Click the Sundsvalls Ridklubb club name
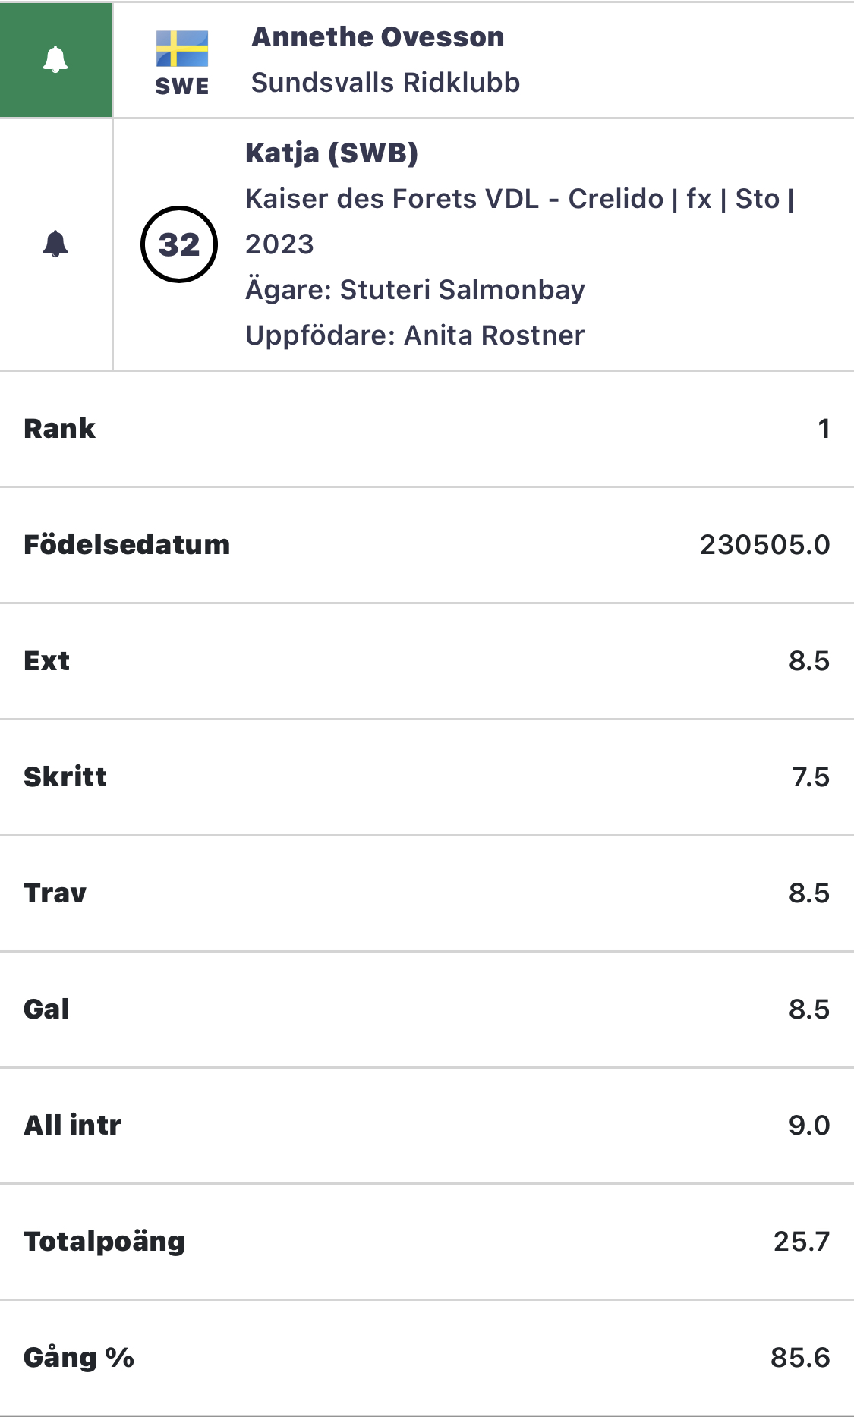Viewport: 854px width, 1417px height. click(386, 83)
